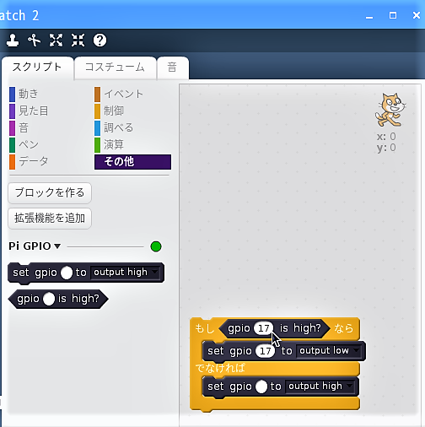Select the grow sprite tool
The height and width of the screenshot is (427, 425).
pyautogui.click(x=56, y=41)
